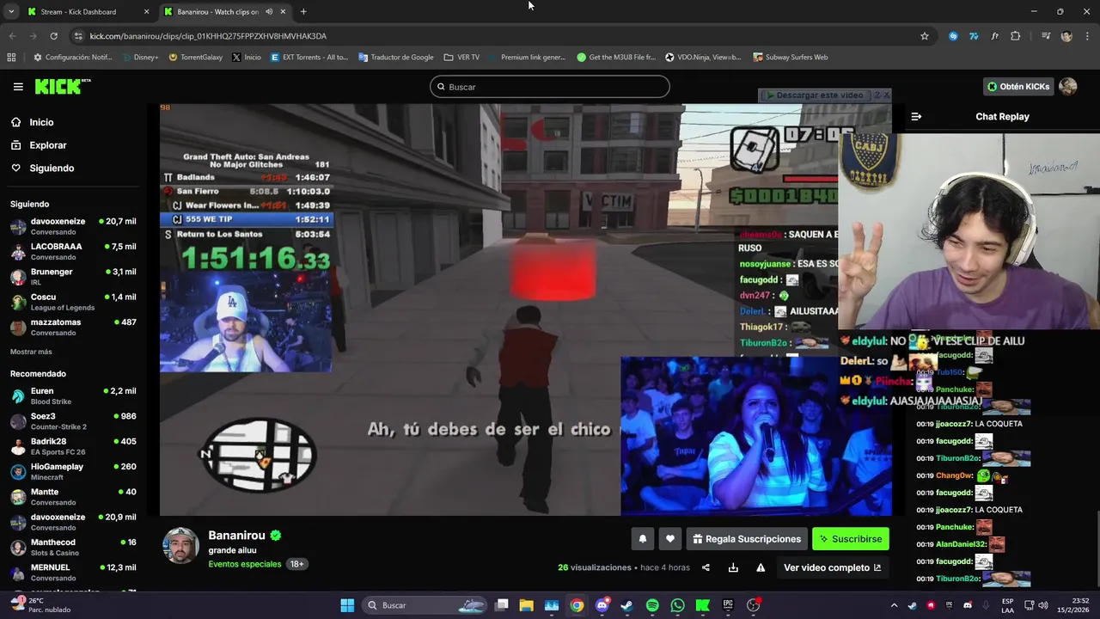Open the TorrentGalaxy bookmark
The height and width of the screenshot is (619, 1100).
[x=195, y=58]
